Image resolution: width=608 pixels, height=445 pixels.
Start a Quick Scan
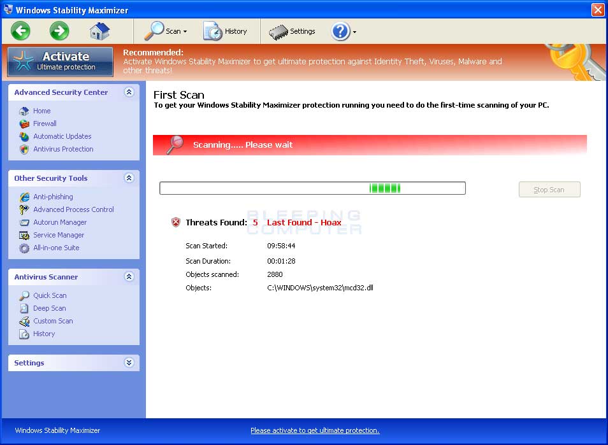click(50, 295)
